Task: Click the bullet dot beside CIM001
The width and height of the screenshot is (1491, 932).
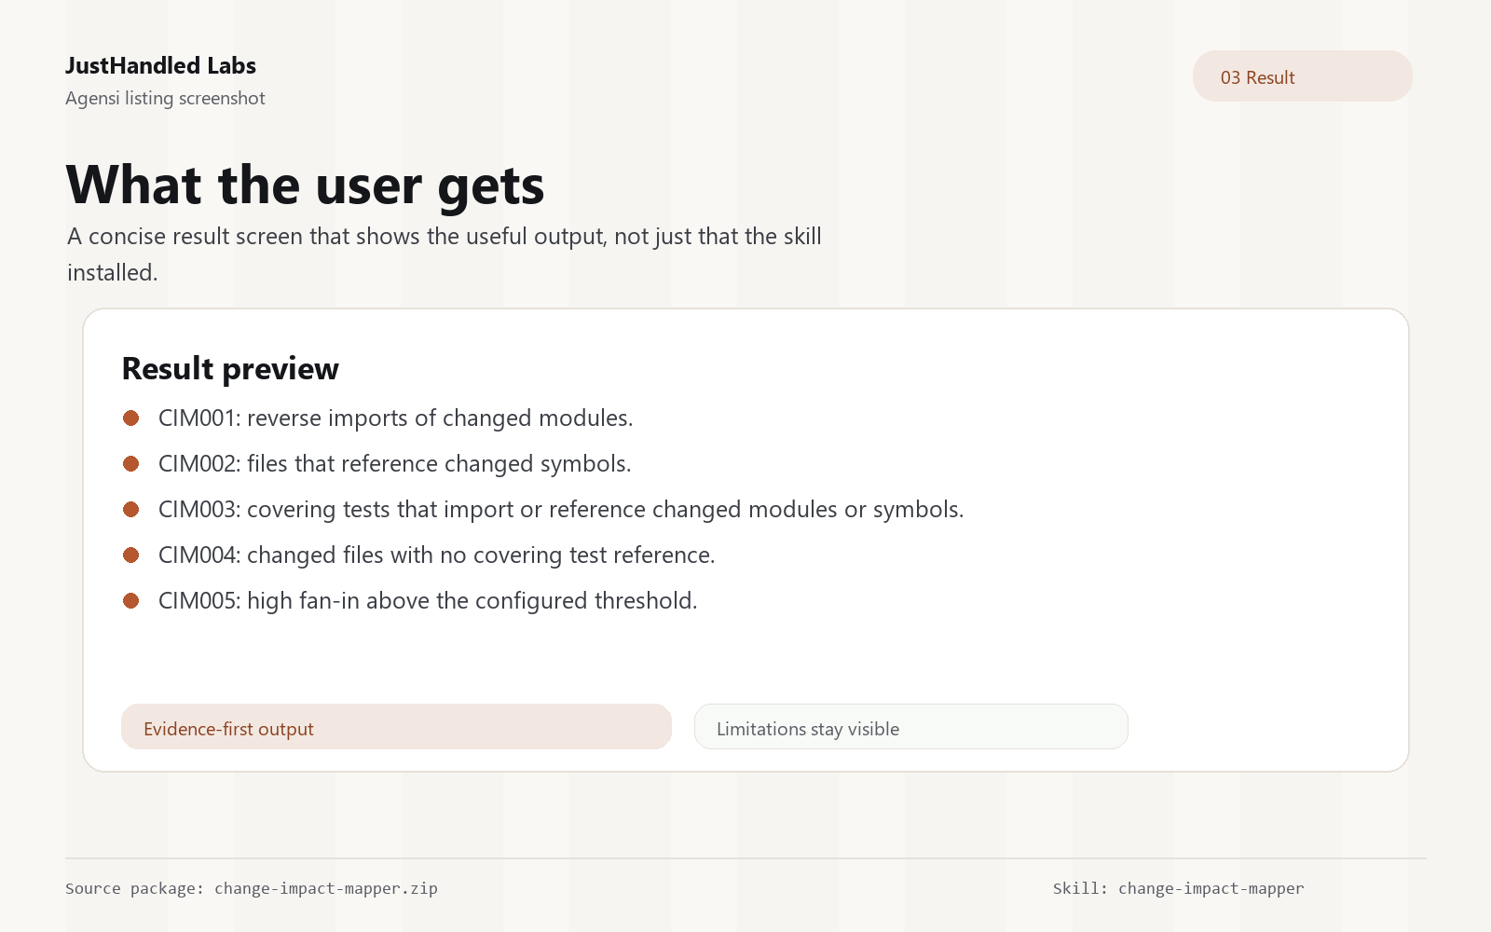Action: [131, 418]
